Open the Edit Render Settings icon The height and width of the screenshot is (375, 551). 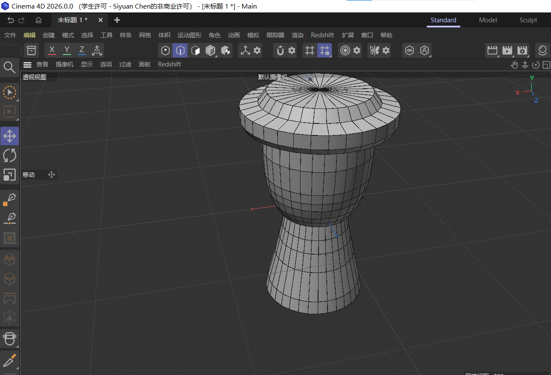tap(522, 50)
